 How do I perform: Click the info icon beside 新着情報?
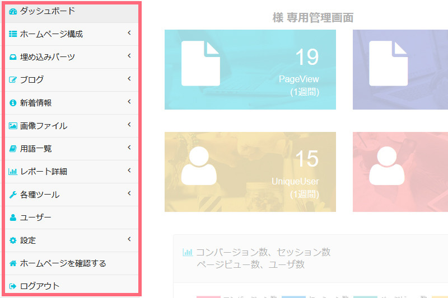click(x=13, y=103)
